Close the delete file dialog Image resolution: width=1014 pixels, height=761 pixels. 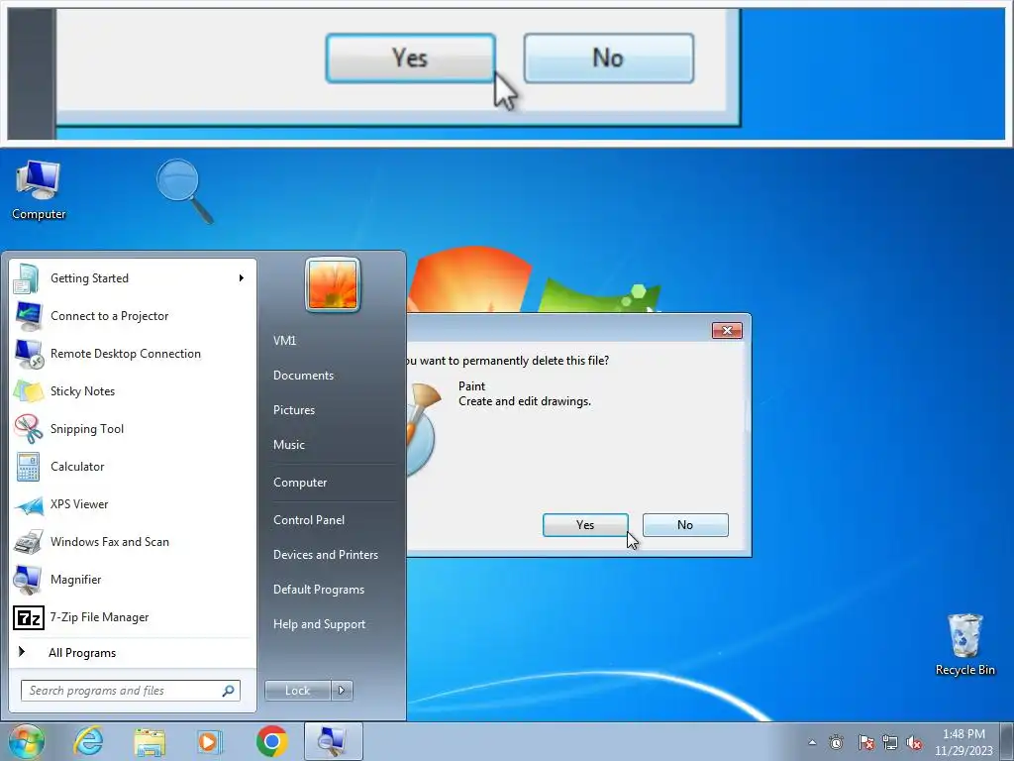coord(727,331)
